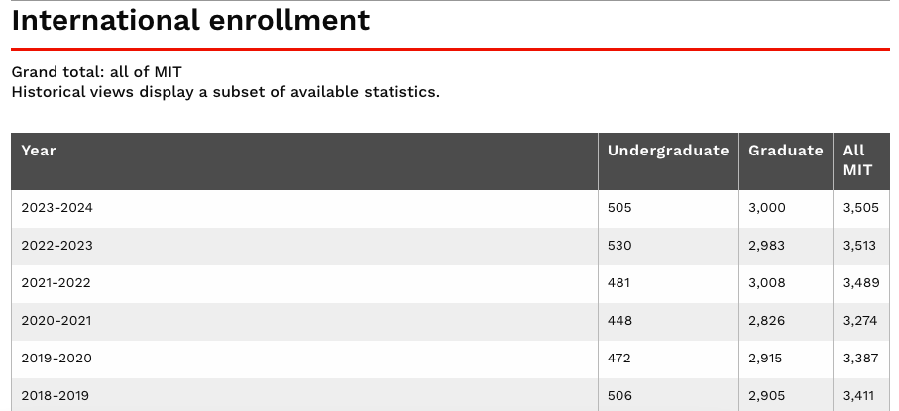Click the 2023-2024 year row label

pyautogui.click(x=56, y=208)
